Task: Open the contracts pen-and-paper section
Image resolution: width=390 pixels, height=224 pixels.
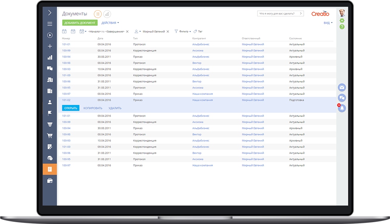Action: point(50,147)
